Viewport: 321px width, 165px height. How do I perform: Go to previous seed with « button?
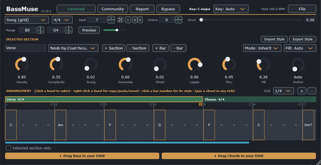tap(135, 20)
